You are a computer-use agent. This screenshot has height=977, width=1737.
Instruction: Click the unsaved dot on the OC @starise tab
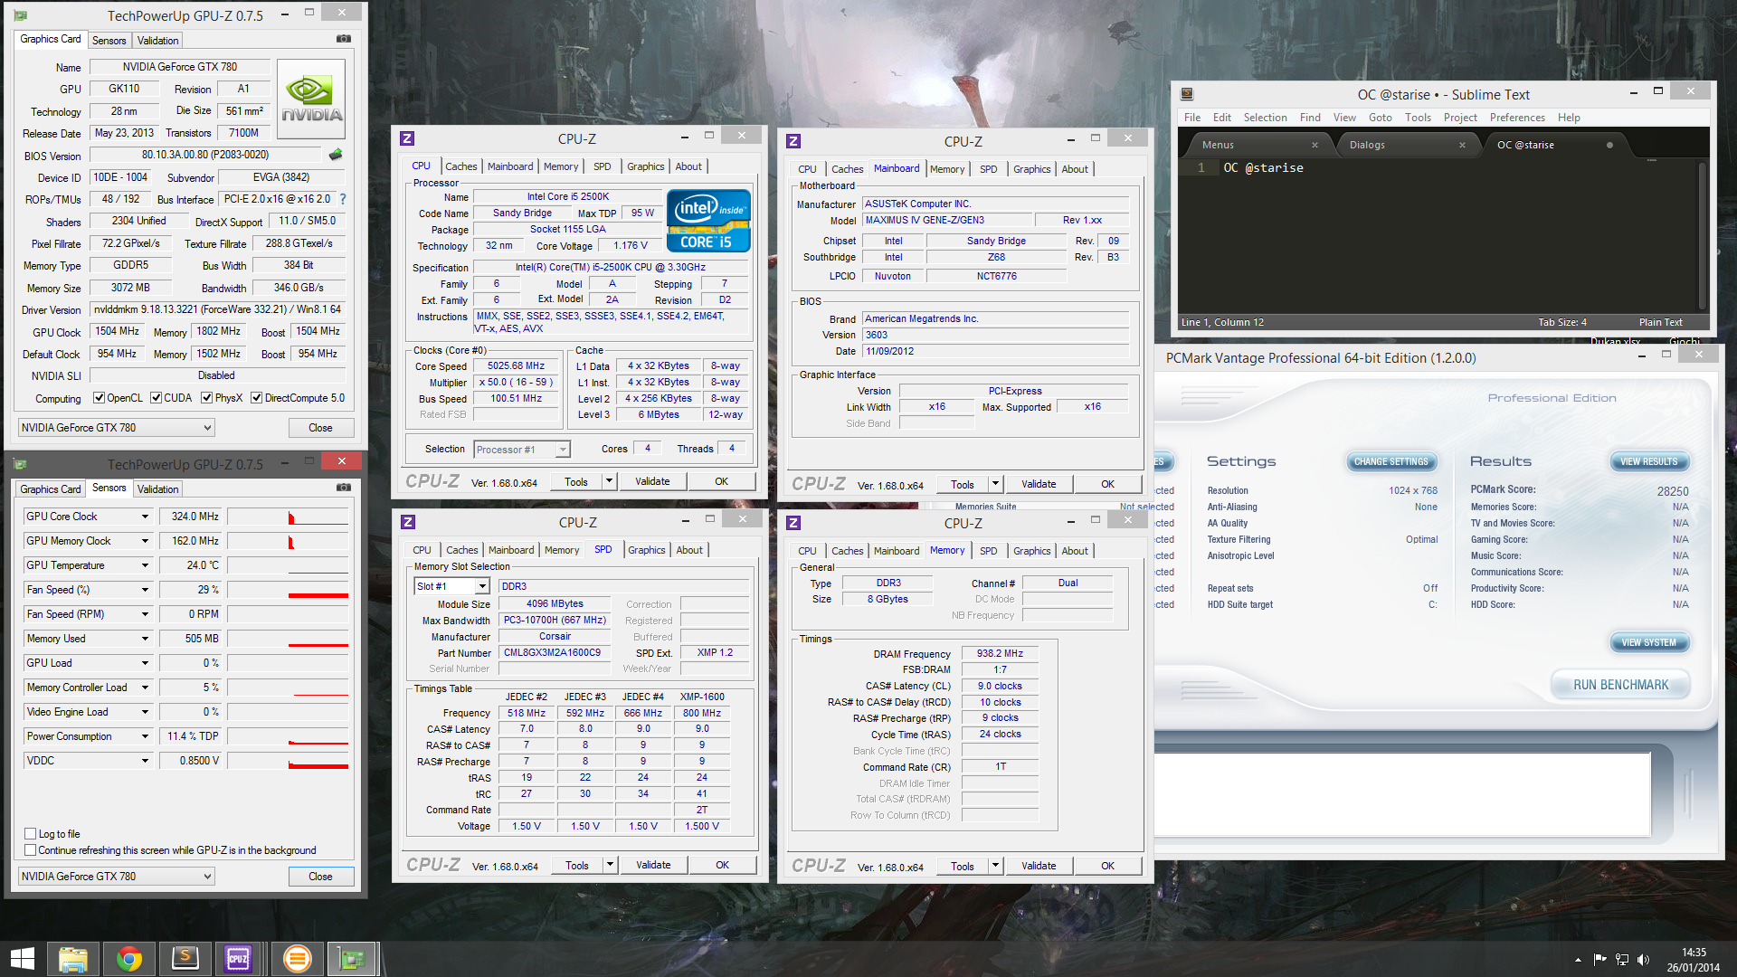coord(1609,145)
